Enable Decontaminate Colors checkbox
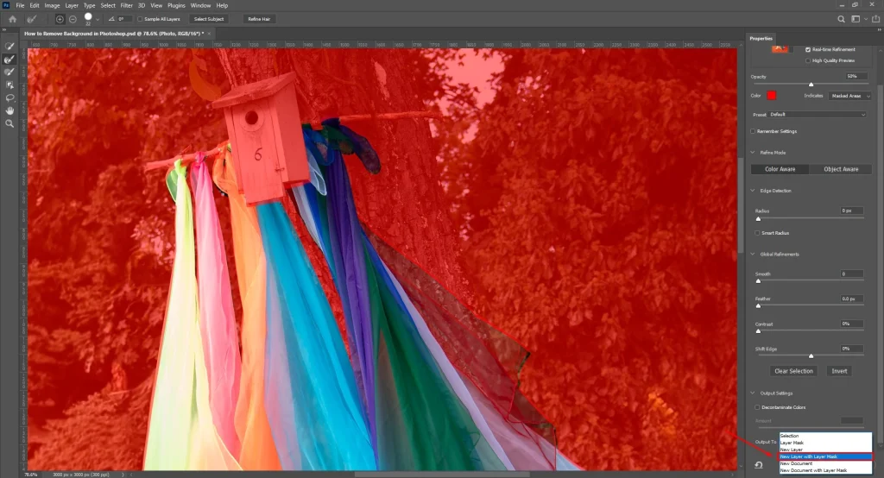 757,407
